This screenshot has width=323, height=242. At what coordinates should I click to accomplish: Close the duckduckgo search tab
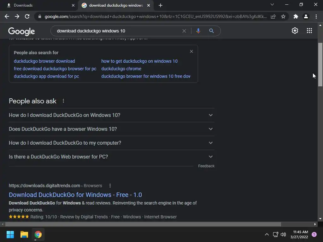(x=149, y=5)
